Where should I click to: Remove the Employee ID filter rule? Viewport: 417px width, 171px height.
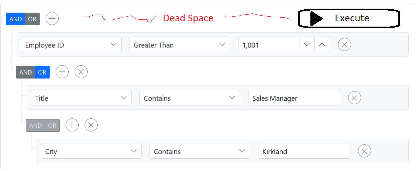pyautogui.click(x=344, y=45)
